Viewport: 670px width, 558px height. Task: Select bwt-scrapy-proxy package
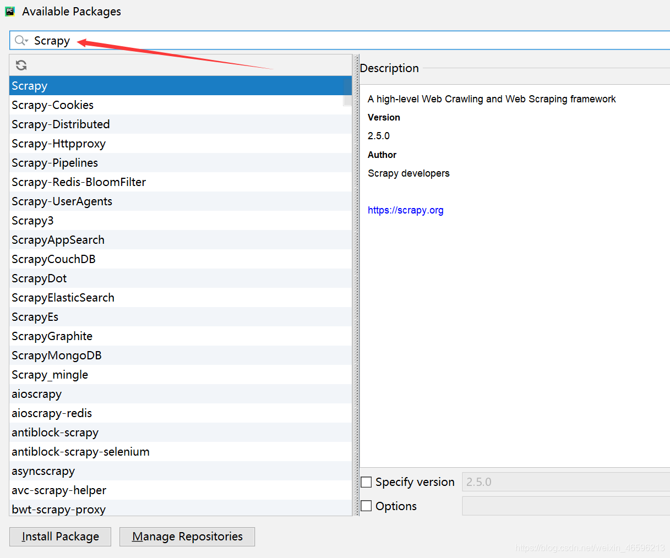tap(181, 508)
